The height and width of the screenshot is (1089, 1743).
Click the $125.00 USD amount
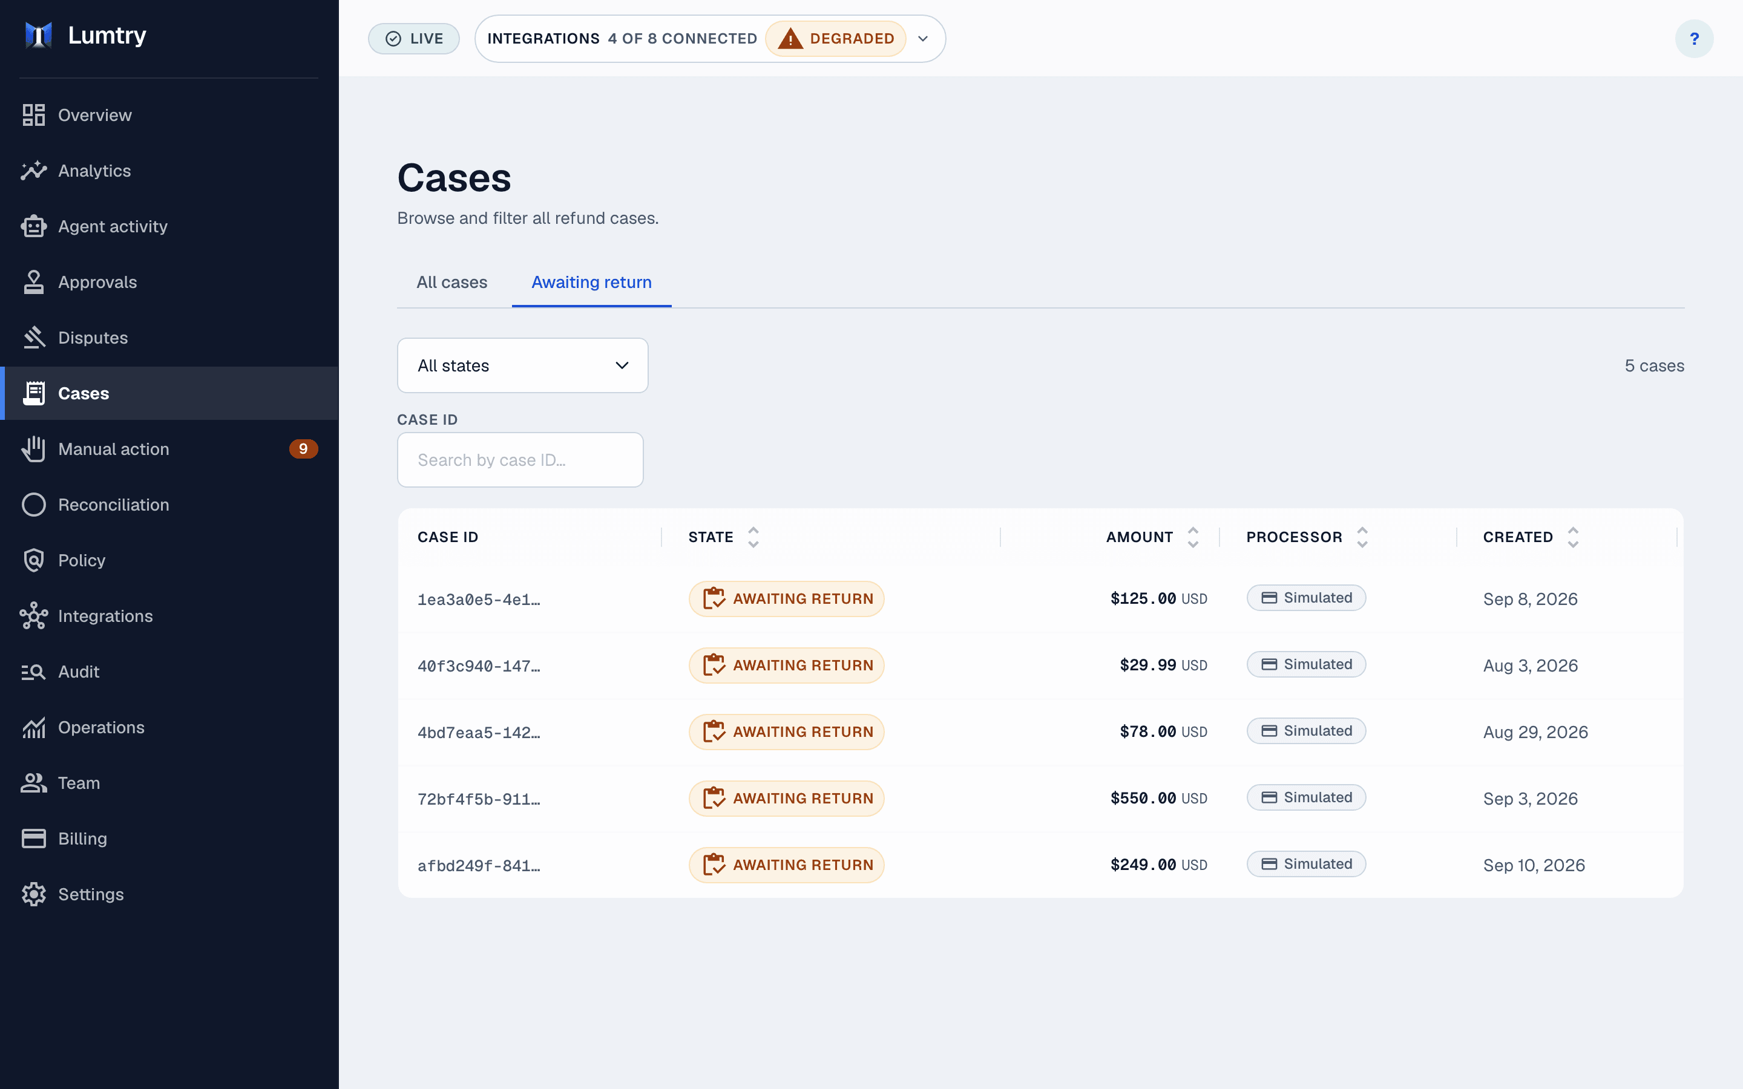click(x=1159, y=598)
